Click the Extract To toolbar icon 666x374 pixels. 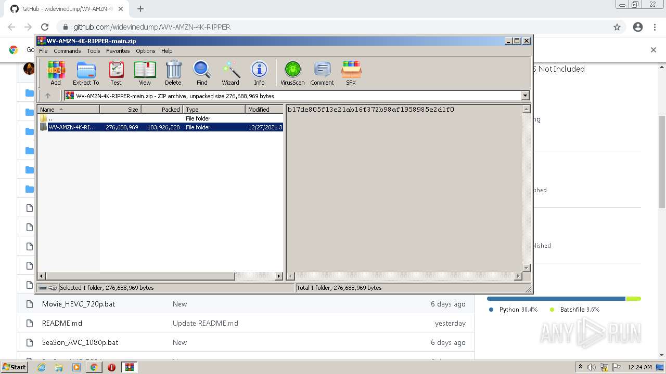[x=86, y=73]
